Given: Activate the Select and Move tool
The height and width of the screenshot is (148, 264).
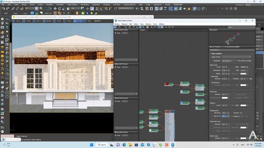Looking at the screenshot, I should point(55,8).
